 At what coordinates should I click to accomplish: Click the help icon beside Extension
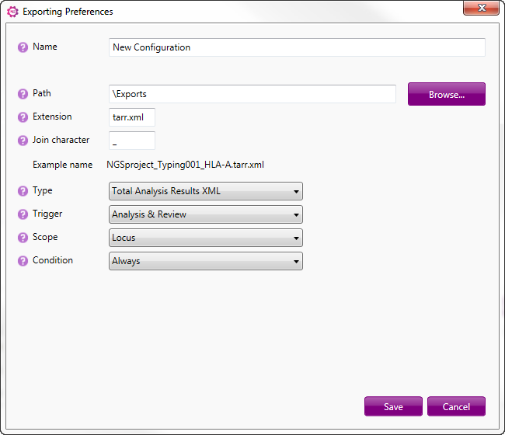(x=23, y=117)
